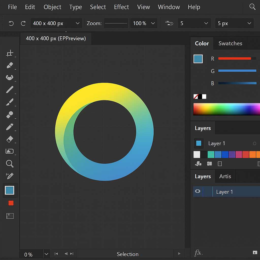260x260 pixels.
Task: Click the Undo arrow icon
Action: point(11,24)
